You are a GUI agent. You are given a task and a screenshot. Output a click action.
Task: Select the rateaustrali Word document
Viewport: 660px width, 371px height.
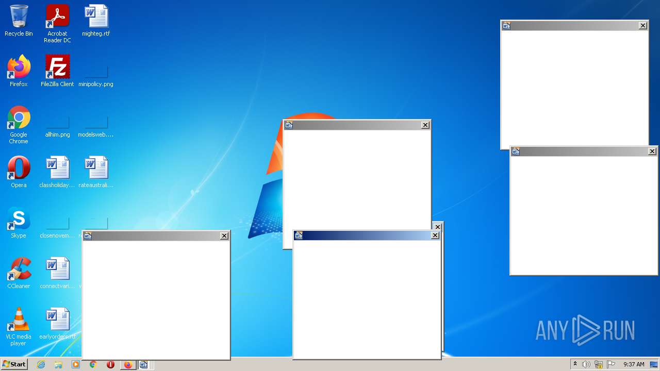(x=96, y=172)
